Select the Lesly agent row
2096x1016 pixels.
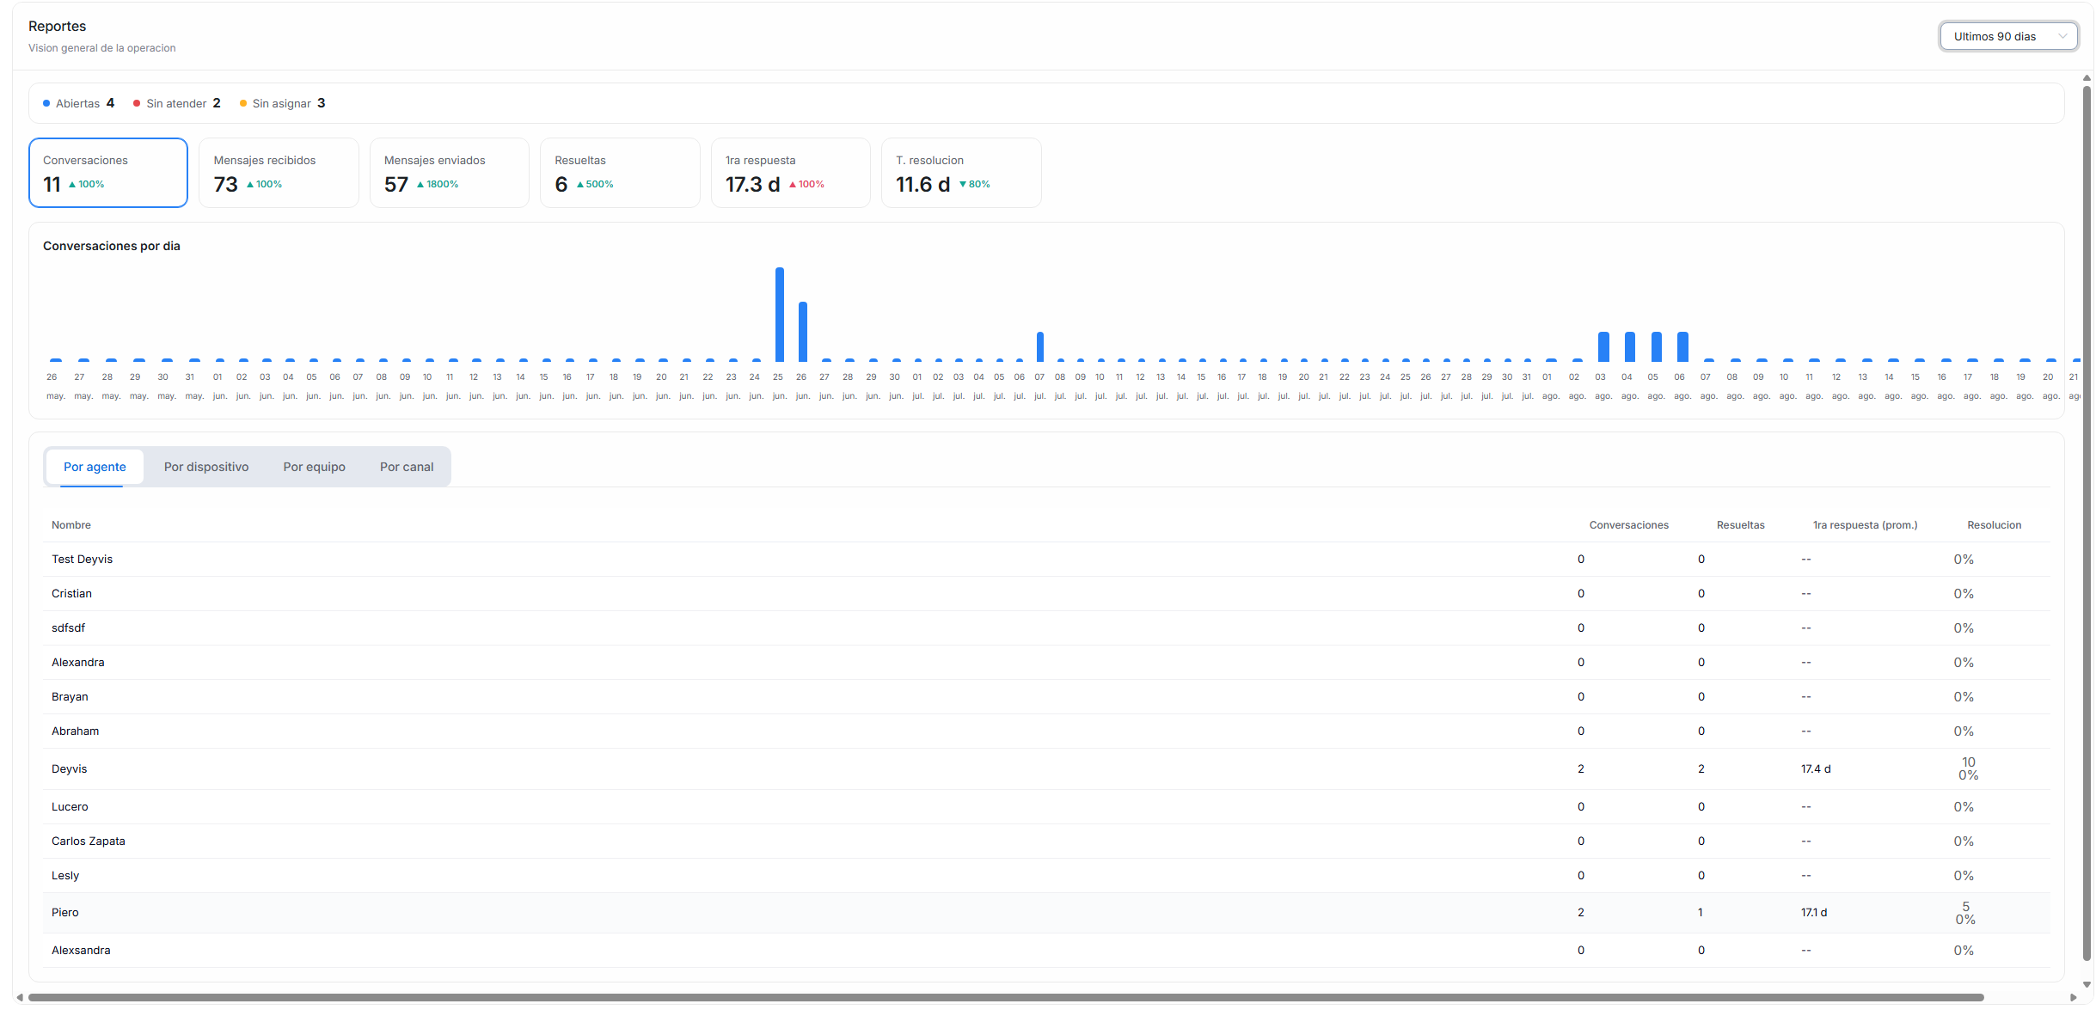[x=1046, y=876]
